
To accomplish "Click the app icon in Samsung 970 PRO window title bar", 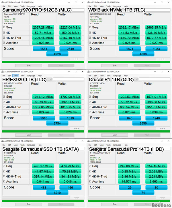I will (x=2, y=2).
